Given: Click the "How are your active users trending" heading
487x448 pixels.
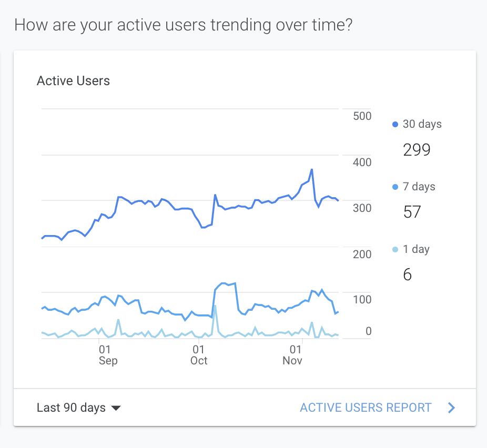Looking at the screenshot, I should 183,25.
